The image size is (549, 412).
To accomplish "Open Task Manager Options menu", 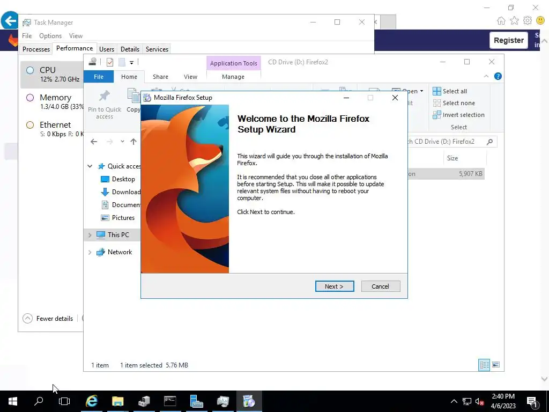I will click(50, 36).
